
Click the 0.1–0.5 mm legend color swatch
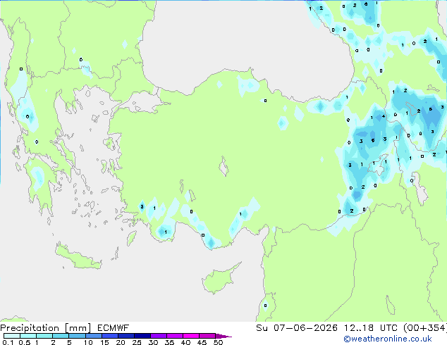pos(12,336)
